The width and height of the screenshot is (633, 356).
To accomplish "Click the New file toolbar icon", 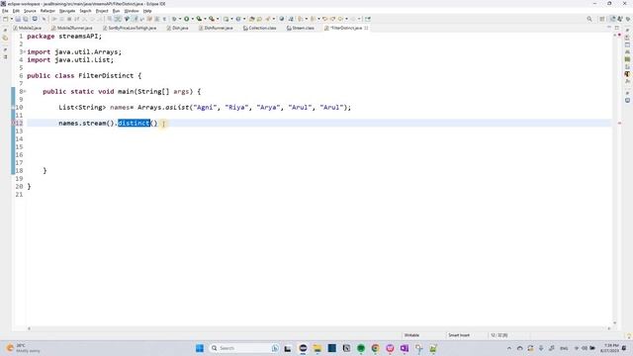I will 6,19.
